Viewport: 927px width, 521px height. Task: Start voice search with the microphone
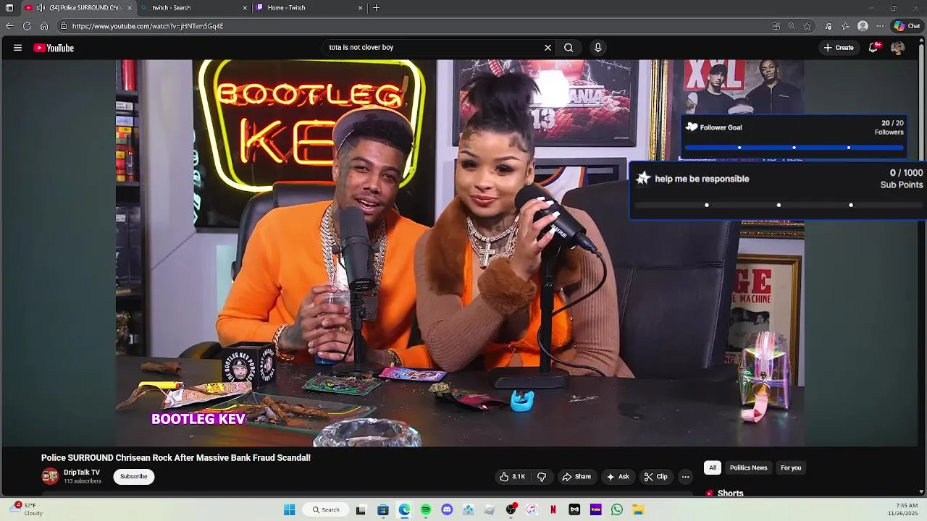pyautogui.click(x=597, y=48)
